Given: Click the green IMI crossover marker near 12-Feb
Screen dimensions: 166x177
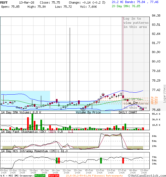Looking at the screenshot, I should click(101, 160).
